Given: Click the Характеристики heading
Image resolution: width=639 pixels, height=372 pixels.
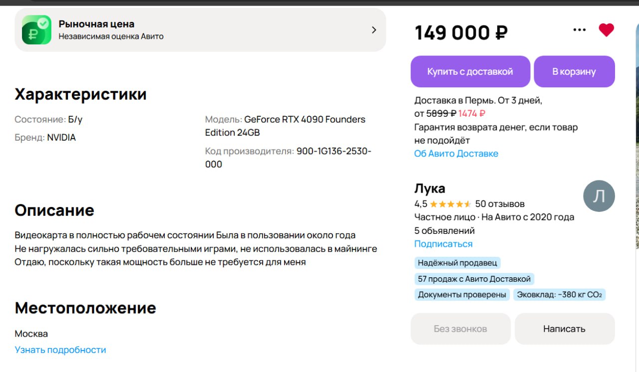Looking at the screenshot, I should point(80,94).
